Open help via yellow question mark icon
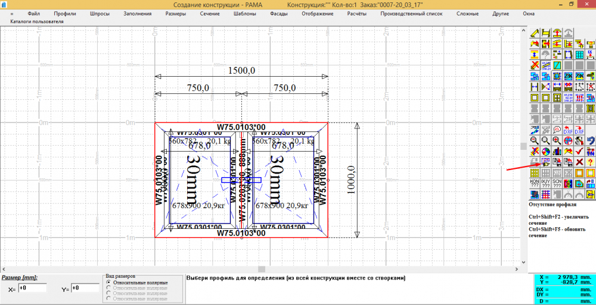The image size is (596, 305). (591, 162)
